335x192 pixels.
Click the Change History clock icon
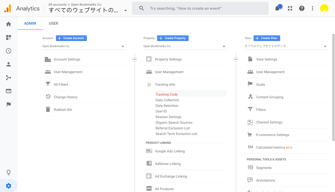tap(48, 97)
